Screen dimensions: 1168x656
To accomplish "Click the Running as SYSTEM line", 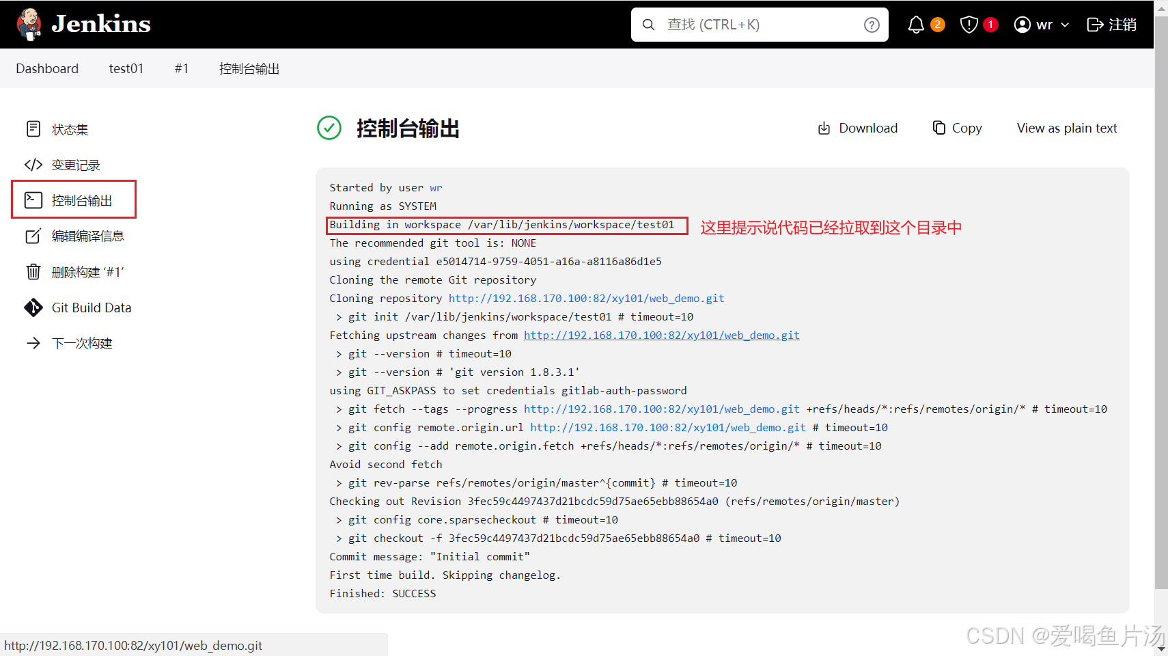I will click(x=383, y=206).
